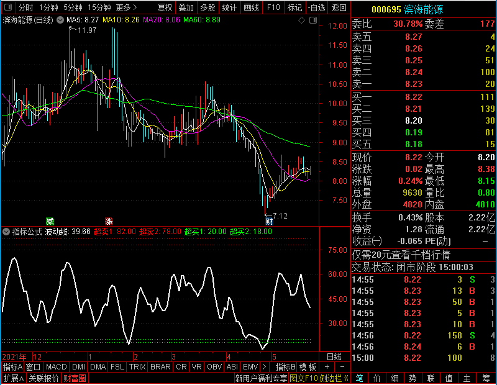This screenshot has height=385, width=497.
Task: Click 叠加 overlay button
Action: pyautogui.click(x=186, y=7)
